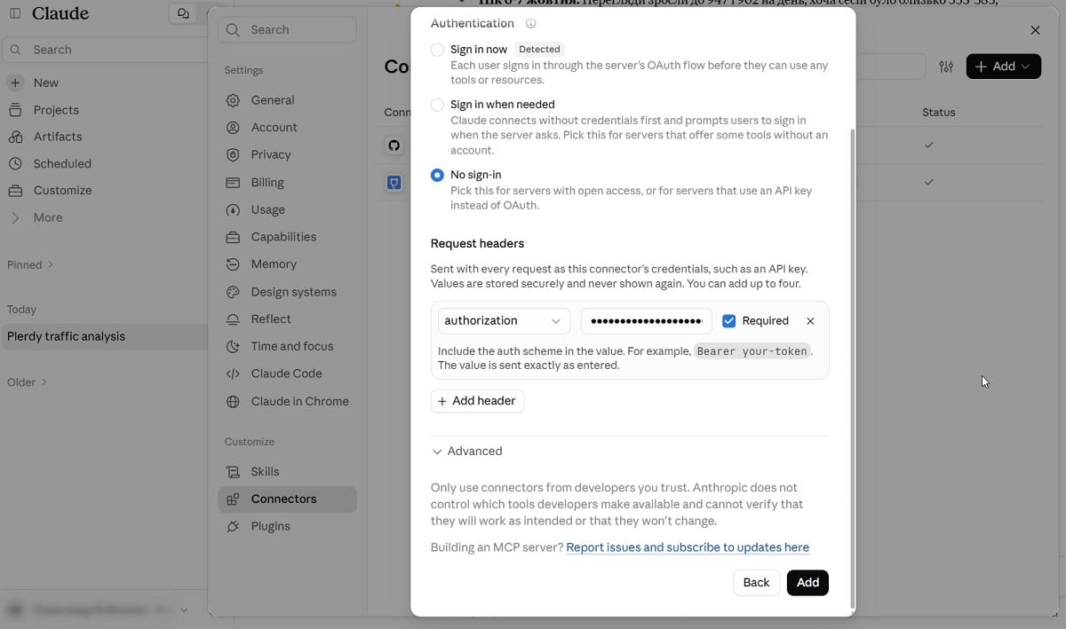The width and height of the screenshot is (1066, 629).
Task: Go to the Privacy settings page
Action: click(x=287, y=154)
